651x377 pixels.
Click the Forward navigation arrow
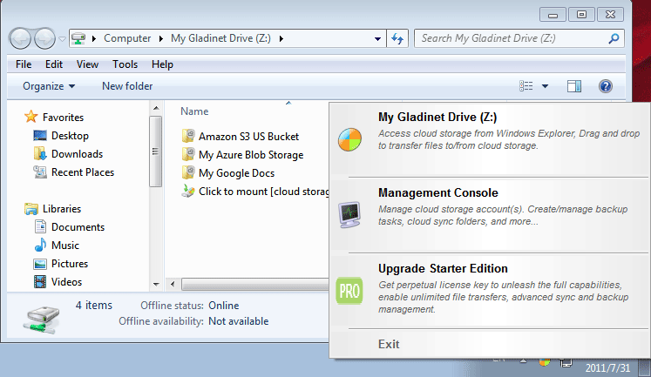pyautogui.click(x=44, y=38)
